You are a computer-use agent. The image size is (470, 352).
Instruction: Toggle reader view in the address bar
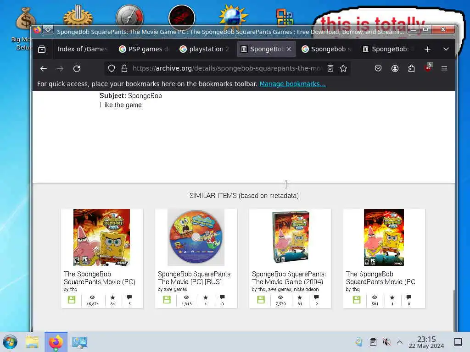(x=330, y=69)
